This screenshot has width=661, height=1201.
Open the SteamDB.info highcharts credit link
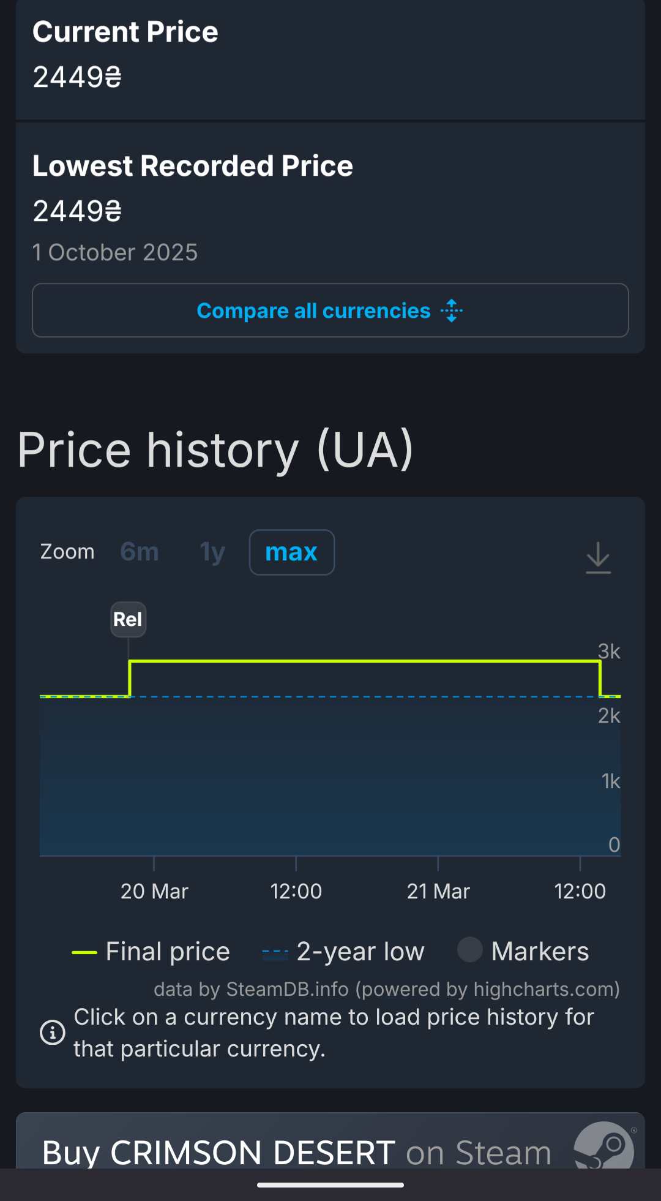click(386, 989)
